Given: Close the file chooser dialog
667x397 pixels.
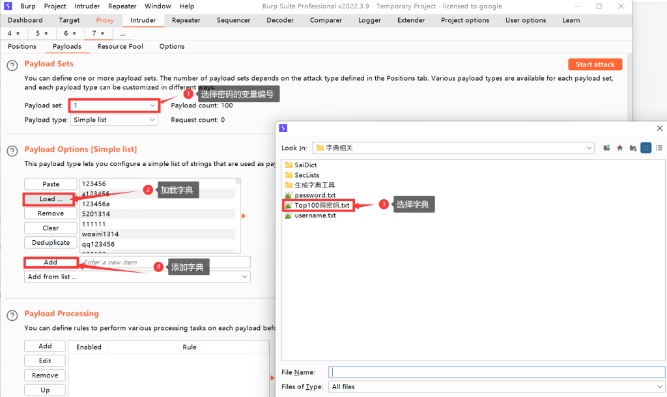Looking at the screenshot, I should coord(660,128).
